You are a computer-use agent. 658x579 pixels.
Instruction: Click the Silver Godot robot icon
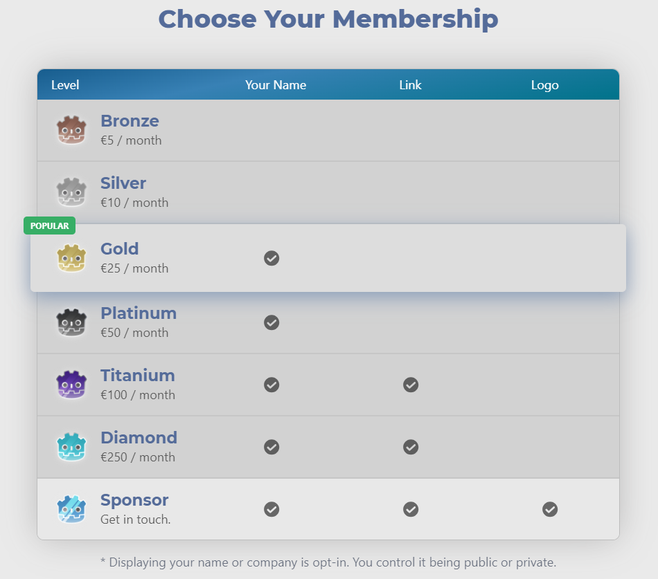[71, 192]
